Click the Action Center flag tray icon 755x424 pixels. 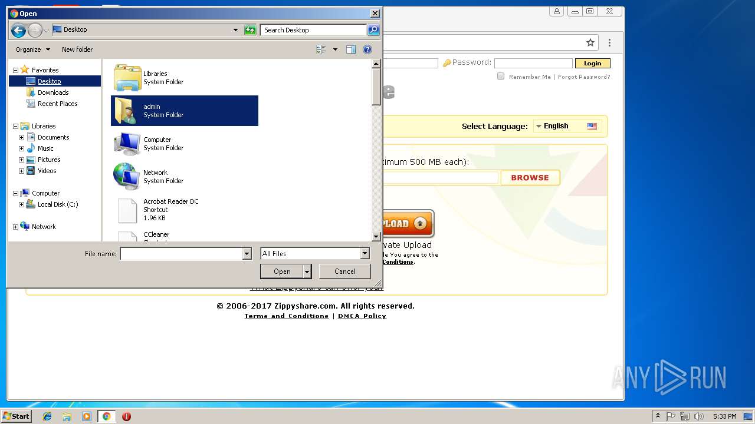[671, 416]
